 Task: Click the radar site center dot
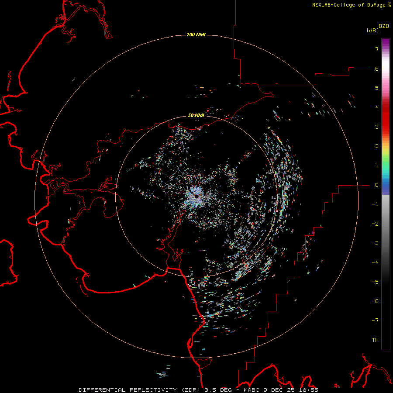[197, 196]
